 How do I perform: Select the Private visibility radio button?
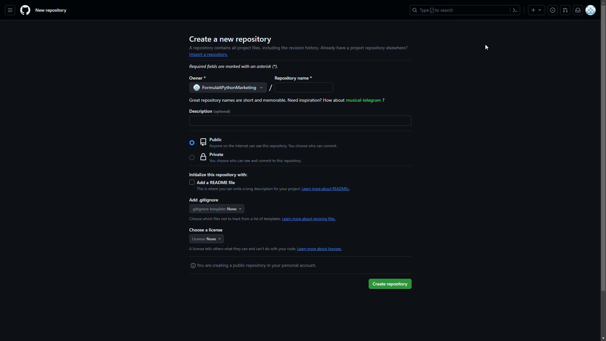tap(192, 158)
